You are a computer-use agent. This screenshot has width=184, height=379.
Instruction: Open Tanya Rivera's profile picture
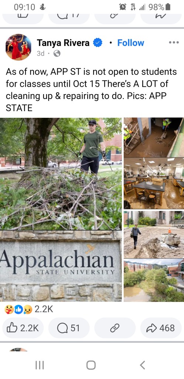point(18,47)
